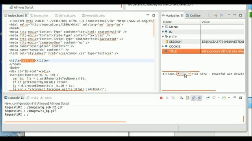Select the TITLE variable row
Viewport: 252px width, 141px height.
[203, 51]
